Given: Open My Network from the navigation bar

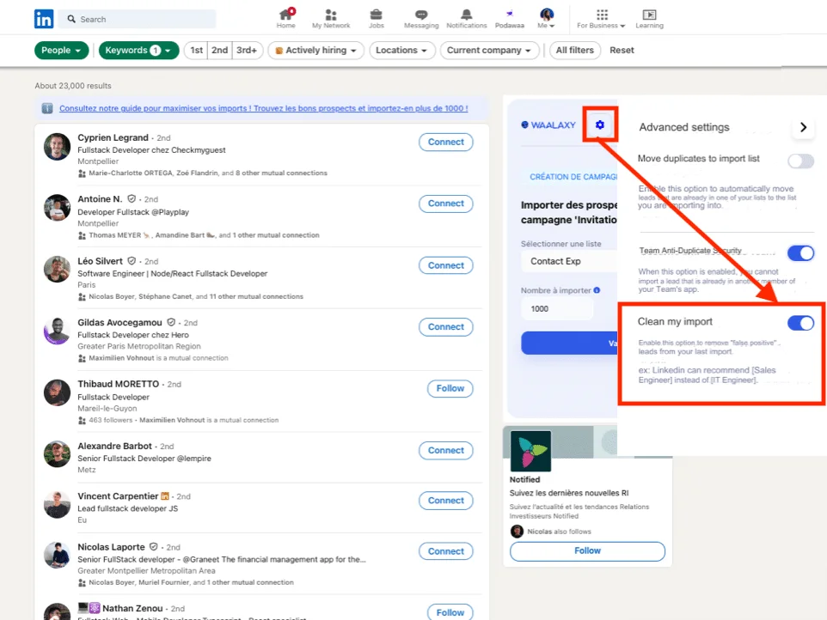Looking at the screenshot, I should click(x=331, y=18).
